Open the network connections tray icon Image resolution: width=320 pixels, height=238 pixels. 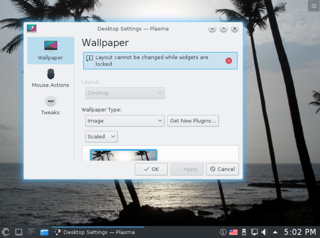pyautogui.click(x=254, y=232)
